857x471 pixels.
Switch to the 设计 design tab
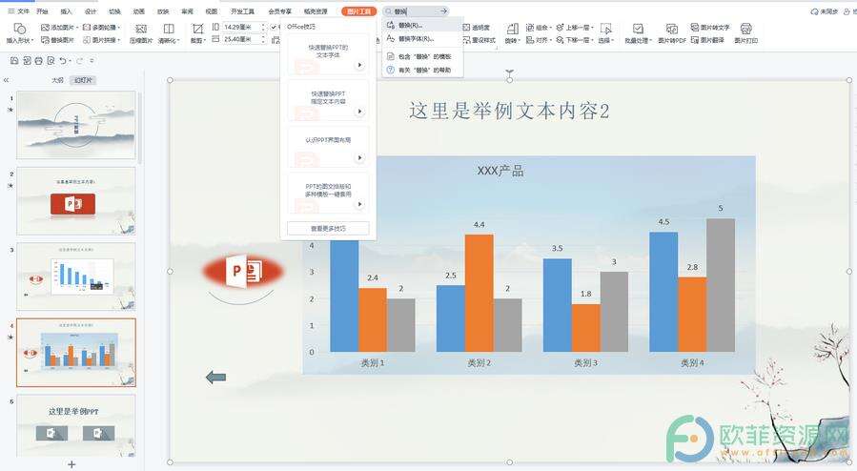[91, 11]
